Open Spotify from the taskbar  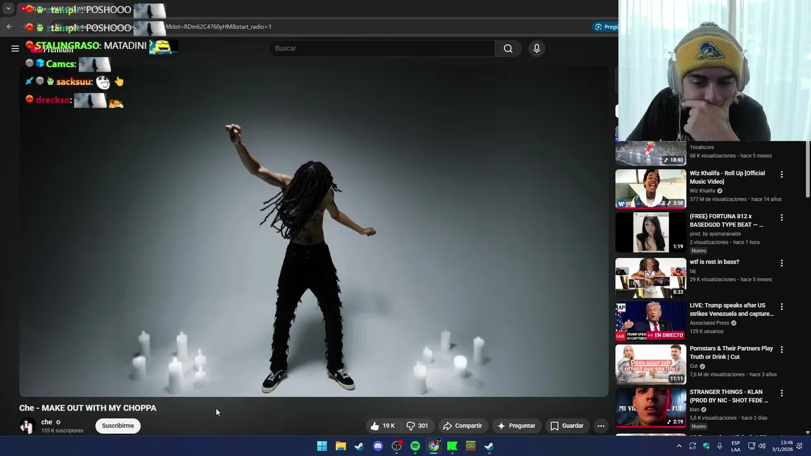click(415, 446)
